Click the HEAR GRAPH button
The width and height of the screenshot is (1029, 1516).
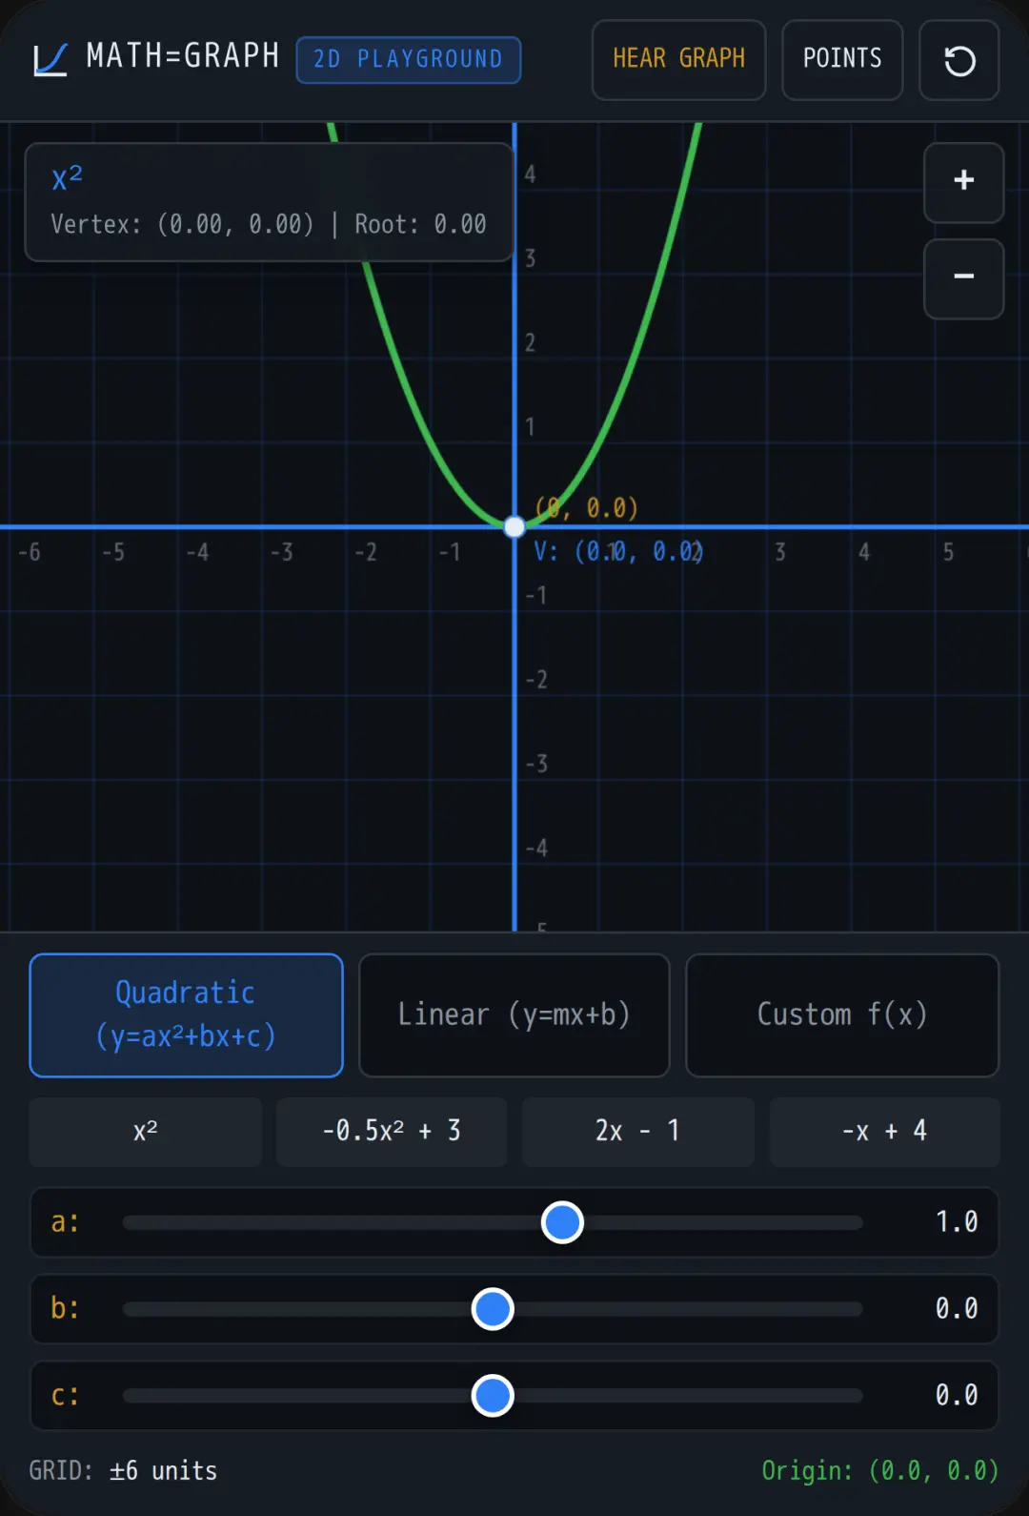pyautogui.click(x=678, y=60)
